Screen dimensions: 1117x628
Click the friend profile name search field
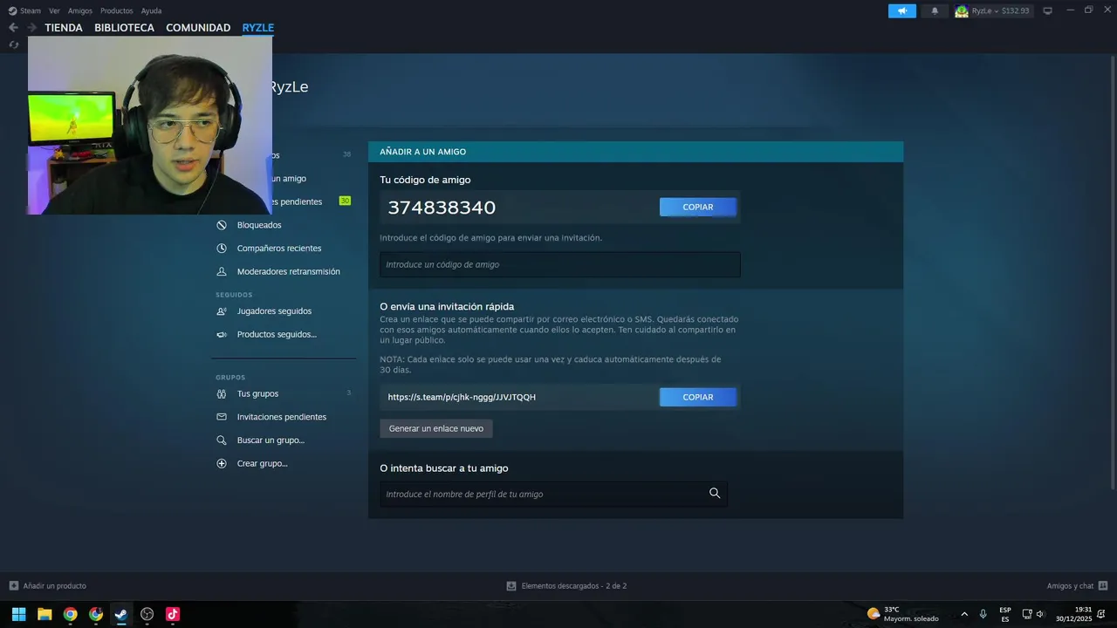pos(553,494)
